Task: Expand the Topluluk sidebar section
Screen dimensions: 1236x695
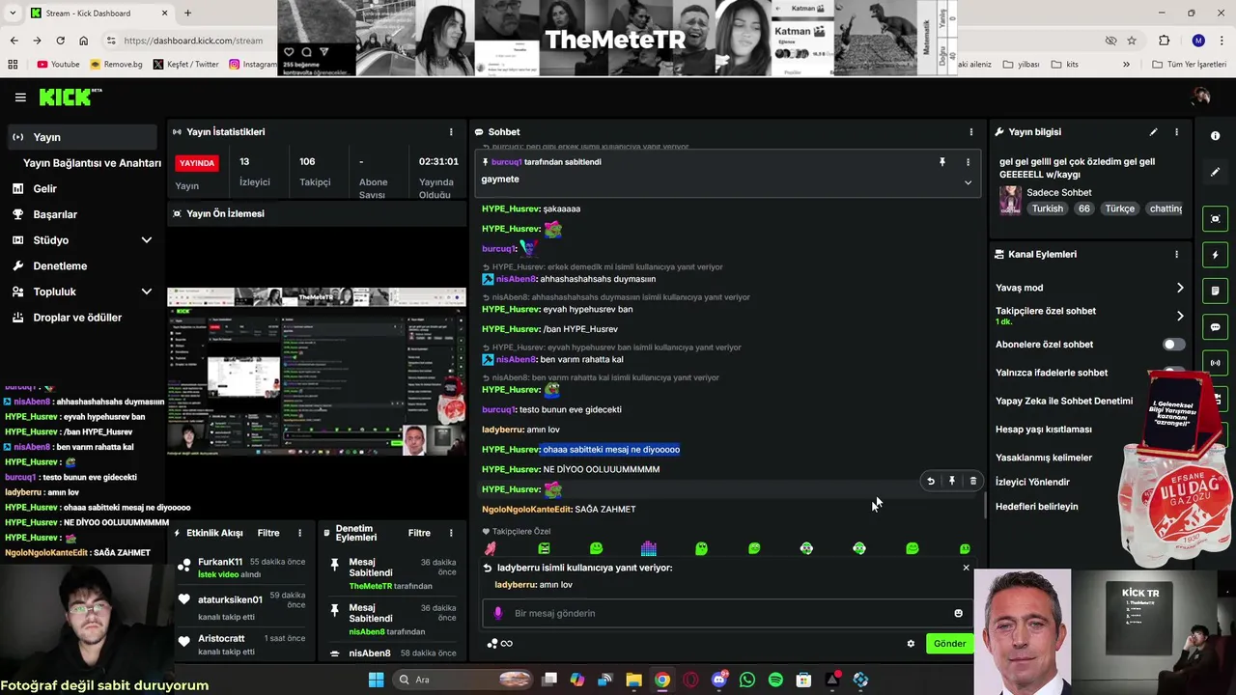Action: coord(147,292)
